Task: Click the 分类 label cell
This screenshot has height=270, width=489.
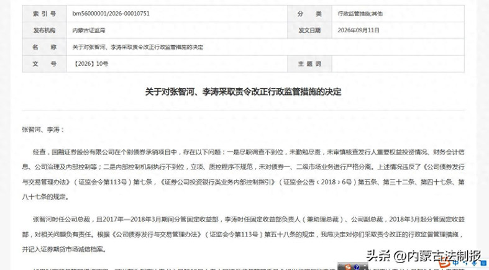Action: [309, 14]
